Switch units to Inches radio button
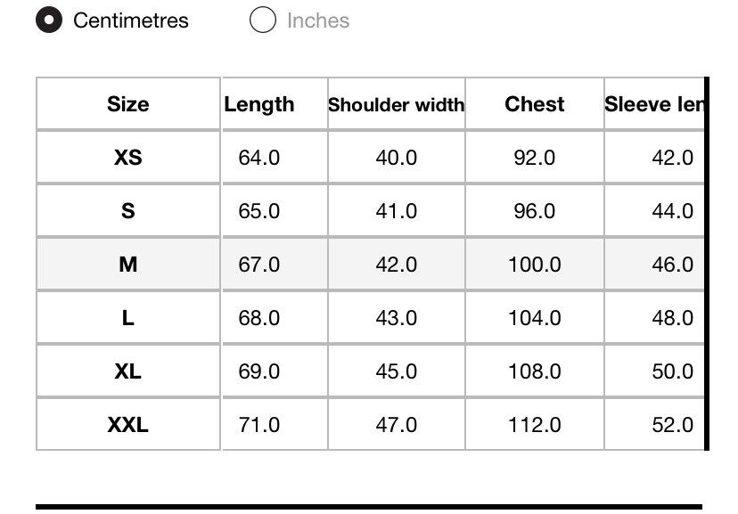Screen dimensions: 738x514 [x=263, y=20]
